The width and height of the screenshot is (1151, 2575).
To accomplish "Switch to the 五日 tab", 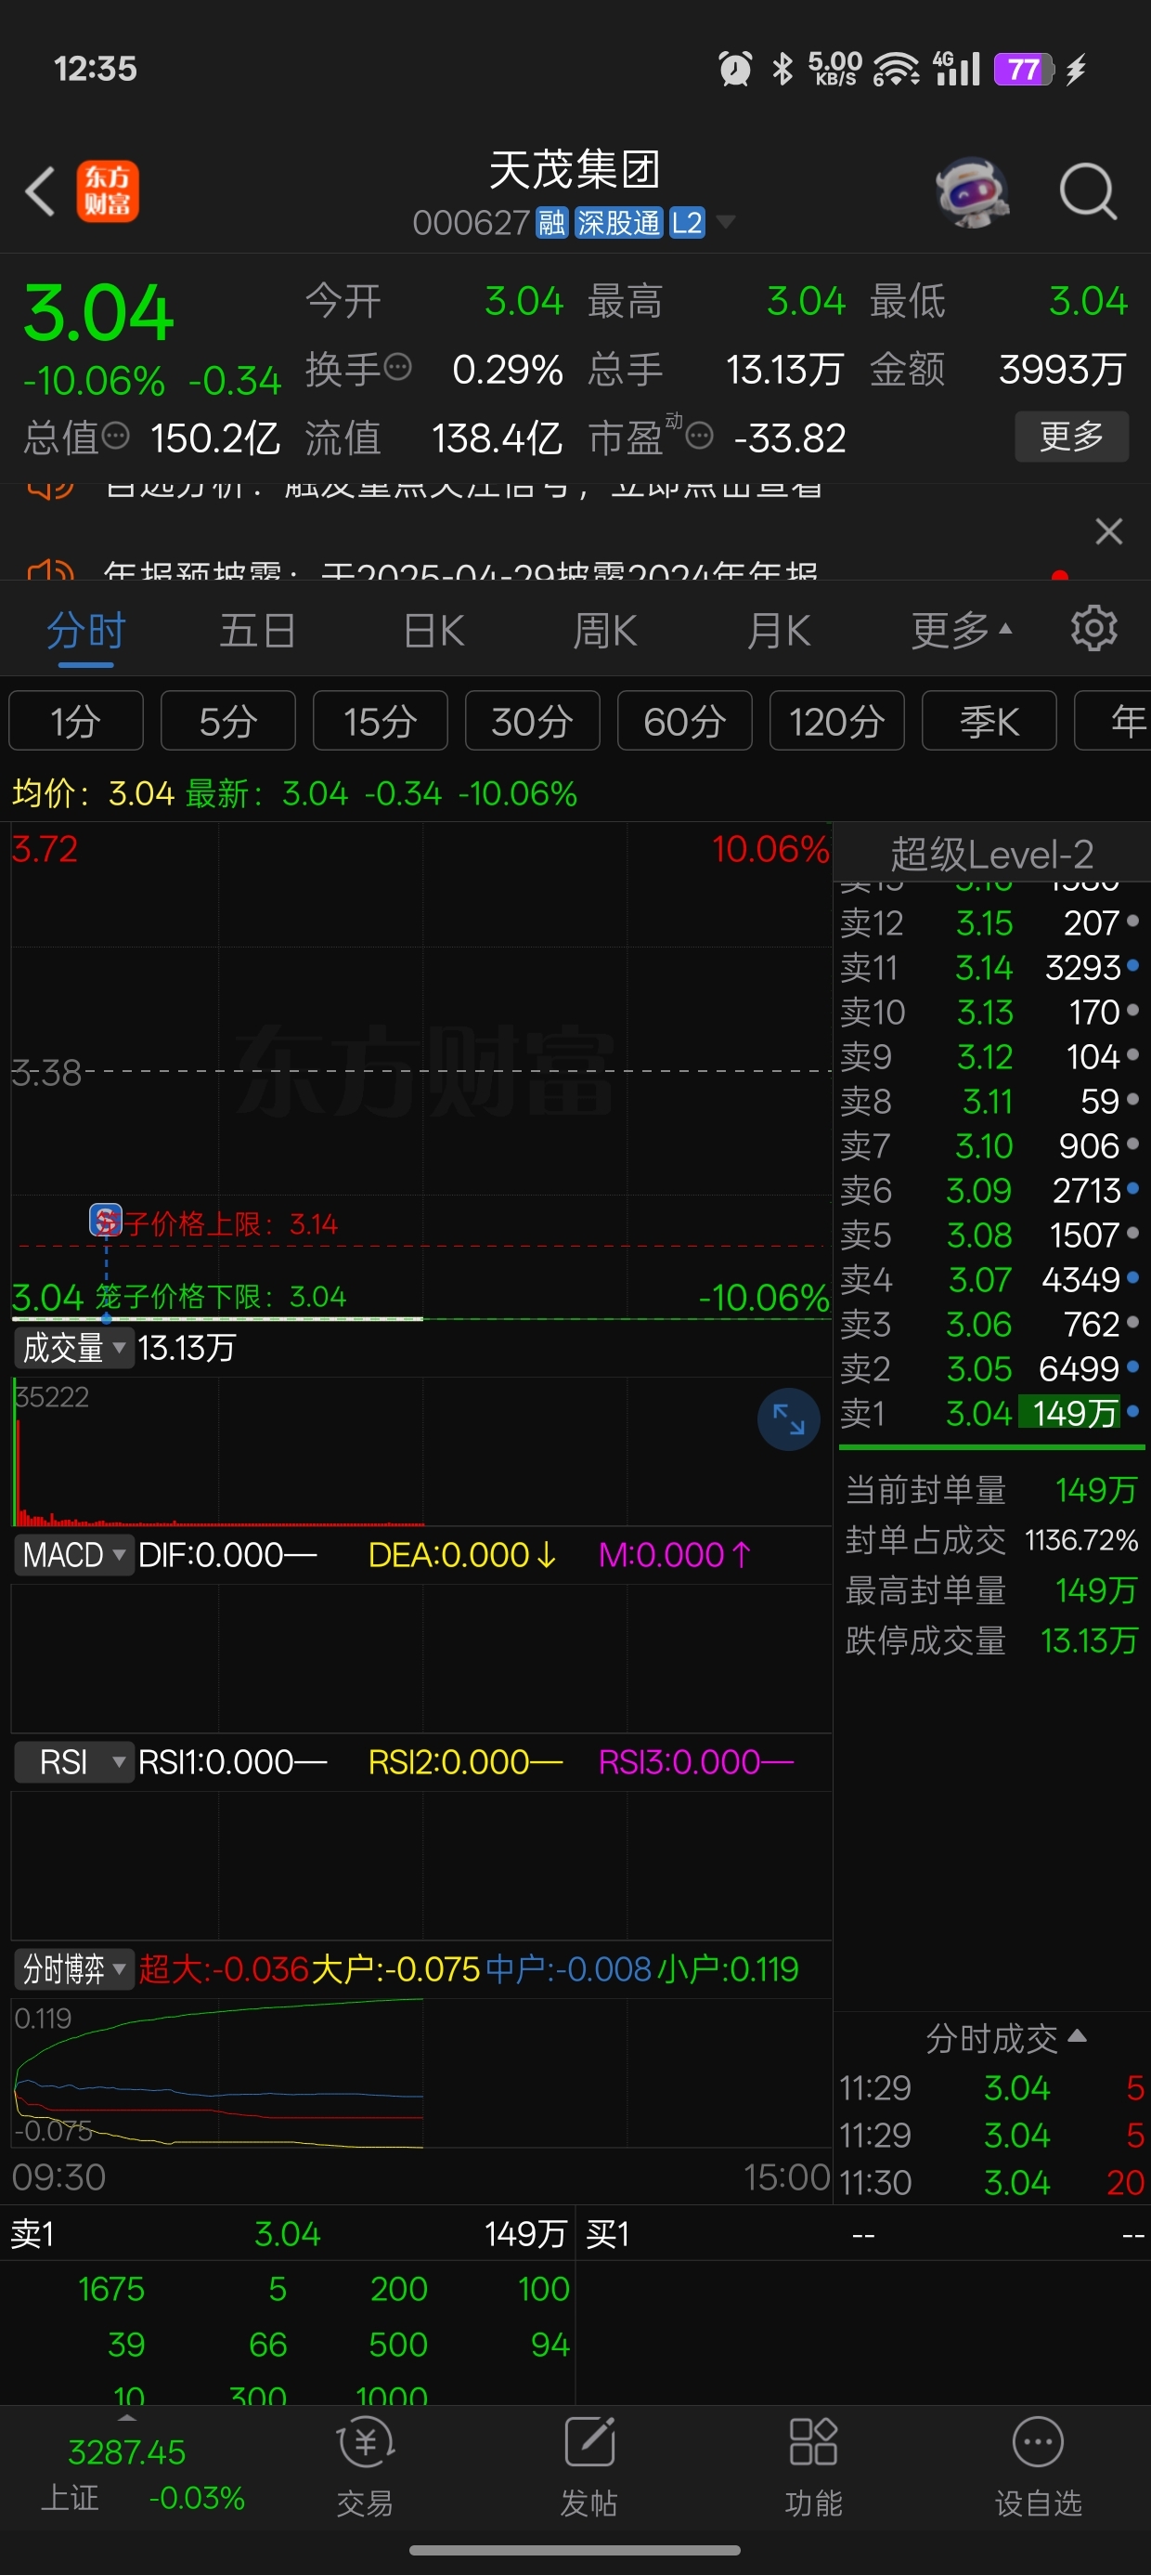I will 257,631.
